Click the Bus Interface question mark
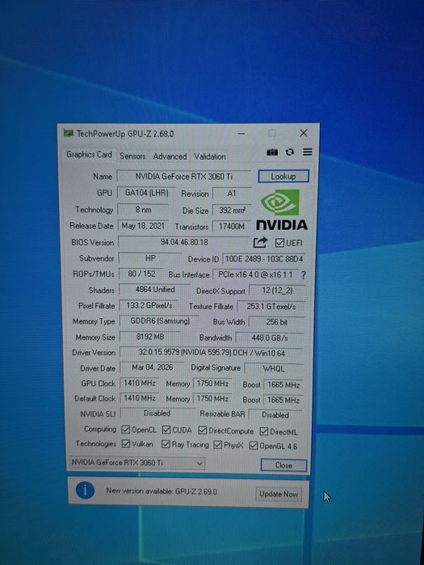 304,275
